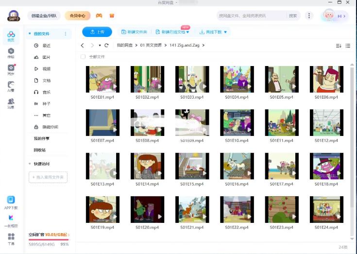
Task: Open the 会员中心 member center button
Action: pyautogui.click(x=77, y=16)
